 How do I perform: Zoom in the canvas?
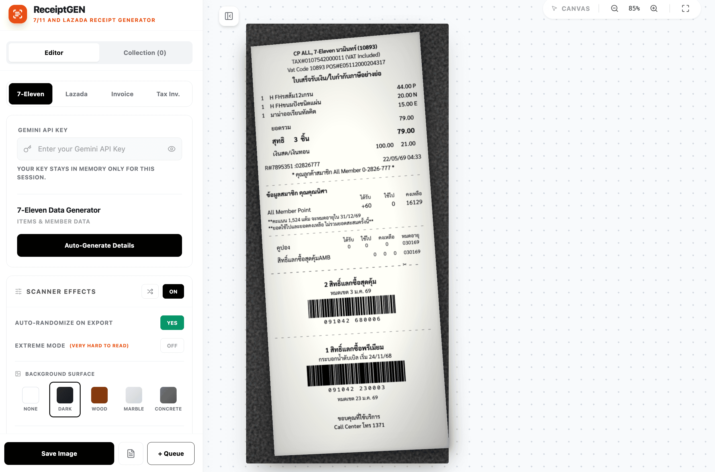pos(654,9)
